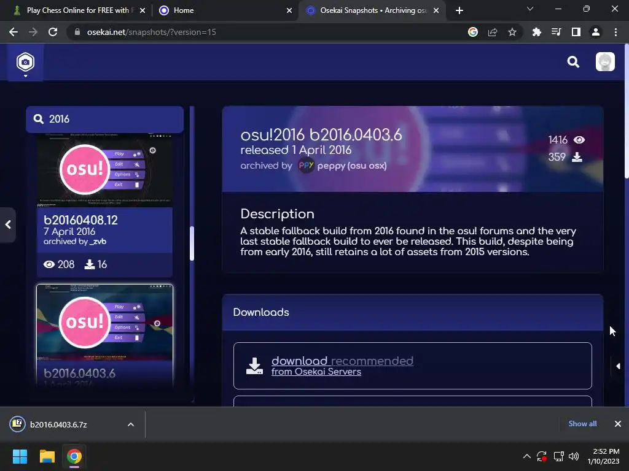The image size is (629, 471).
Task: Click the clock showing 2:52 PM
Action: click(606, 451)
